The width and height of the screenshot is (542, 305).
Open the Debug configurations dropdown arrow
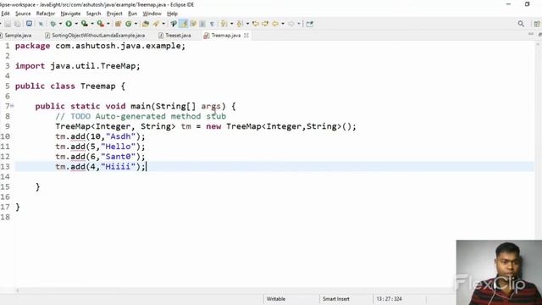click(60, 24)
